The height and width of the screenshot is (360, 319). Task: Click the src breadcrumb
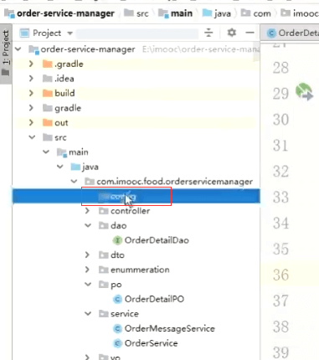142,13
